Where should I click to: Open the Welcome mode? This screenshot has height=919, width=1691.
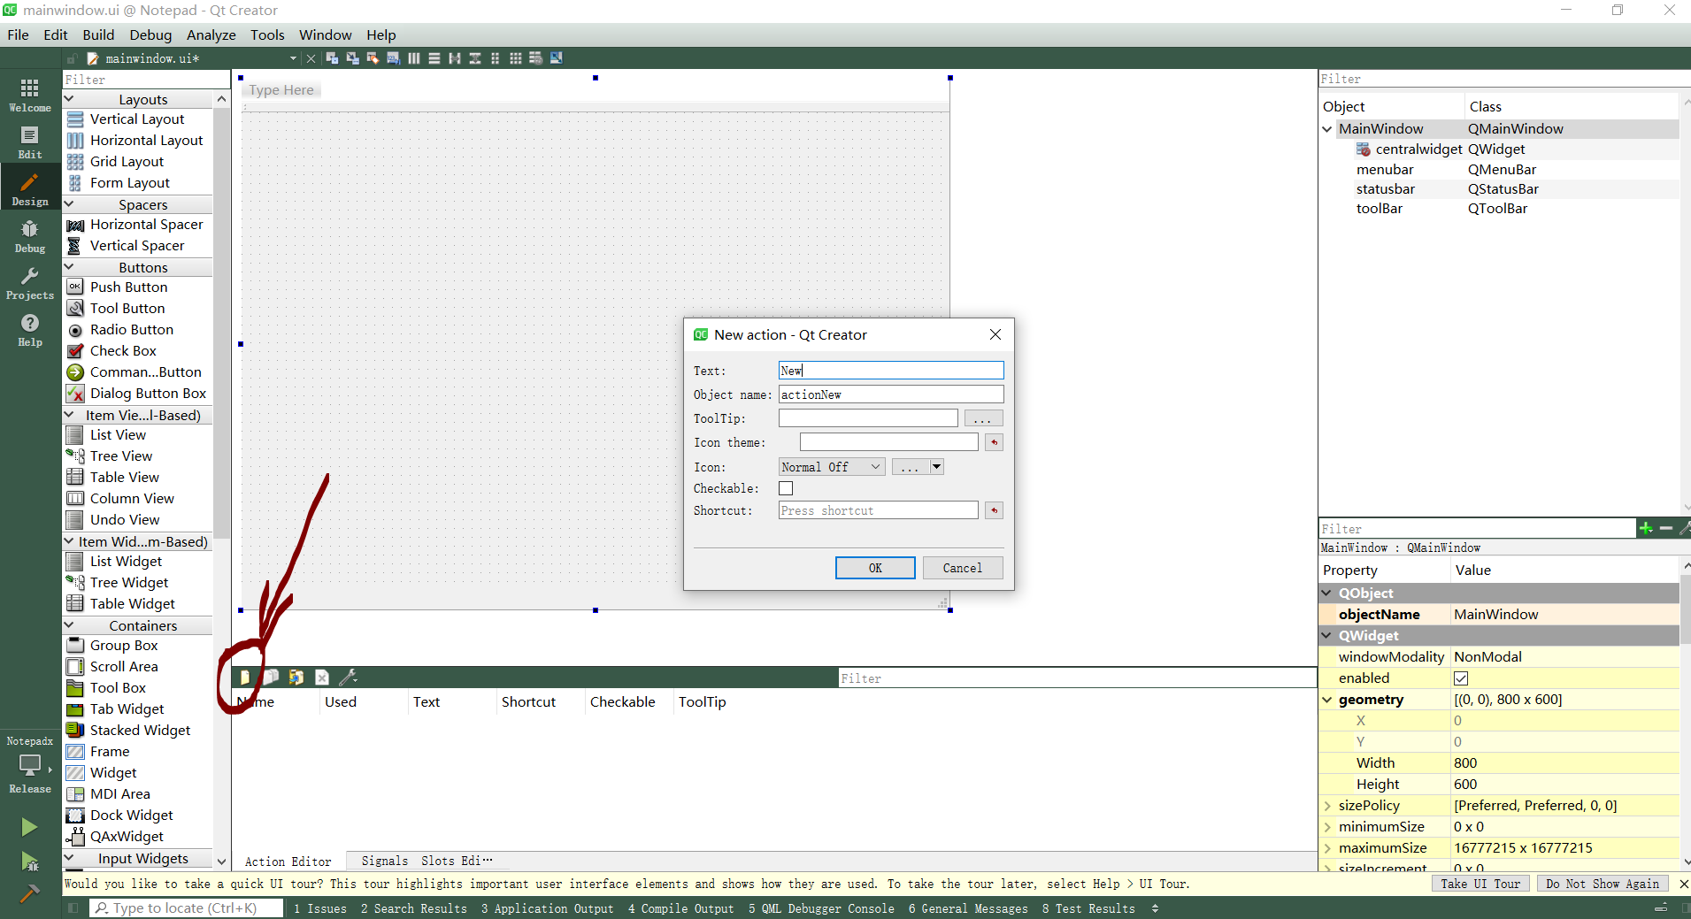(30, 95)
